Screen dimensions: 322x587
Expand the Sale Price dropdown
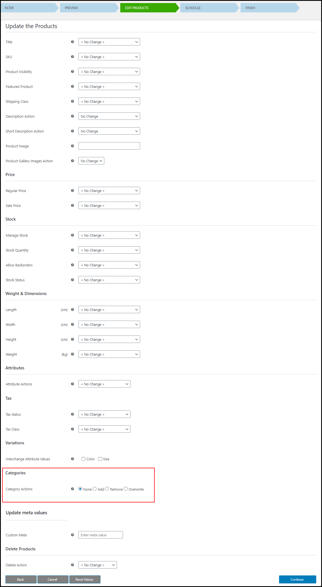coord(109,205)
